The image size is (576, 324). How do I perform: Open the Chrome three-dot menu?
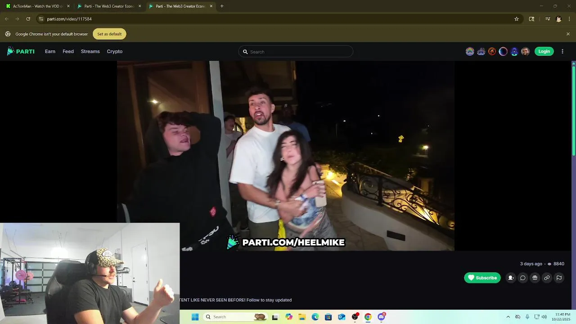coord(569,19)
